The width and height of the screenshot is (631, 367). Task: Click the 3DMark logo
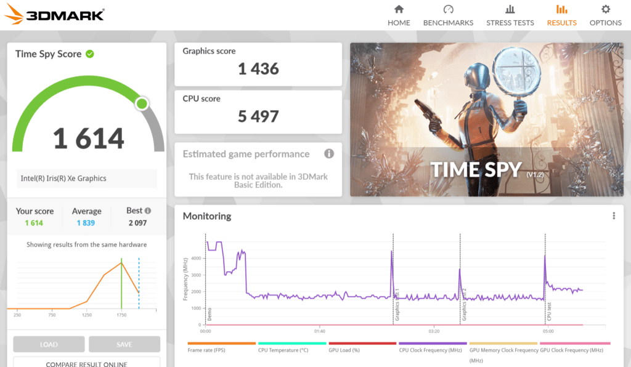coord(54,15)
